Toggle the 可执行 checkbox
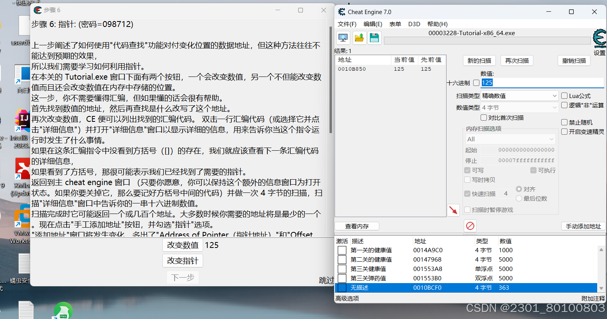The height and width of the screenshot is (319, 607). coord(533,170)
